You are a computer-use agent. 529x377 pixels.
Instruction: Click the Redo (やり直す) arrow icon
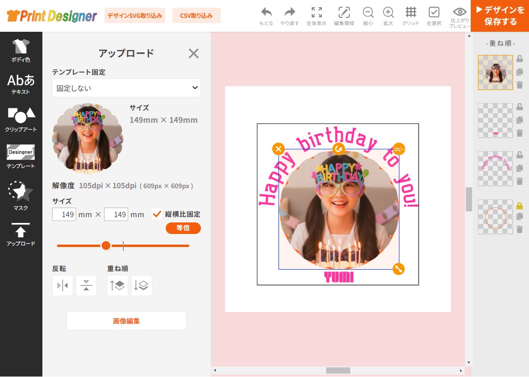[x=290, y=13]
